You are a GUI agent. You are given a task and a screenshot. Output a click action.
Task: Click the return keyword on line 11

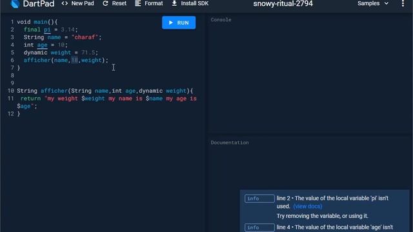30,99
